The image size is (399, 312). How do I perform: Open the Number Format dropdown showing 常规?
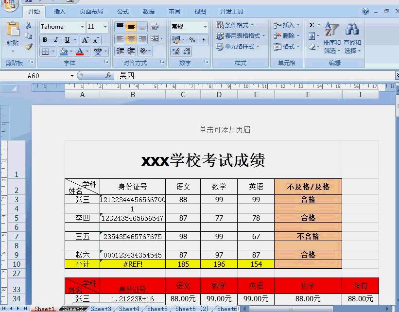coord(189,26)
